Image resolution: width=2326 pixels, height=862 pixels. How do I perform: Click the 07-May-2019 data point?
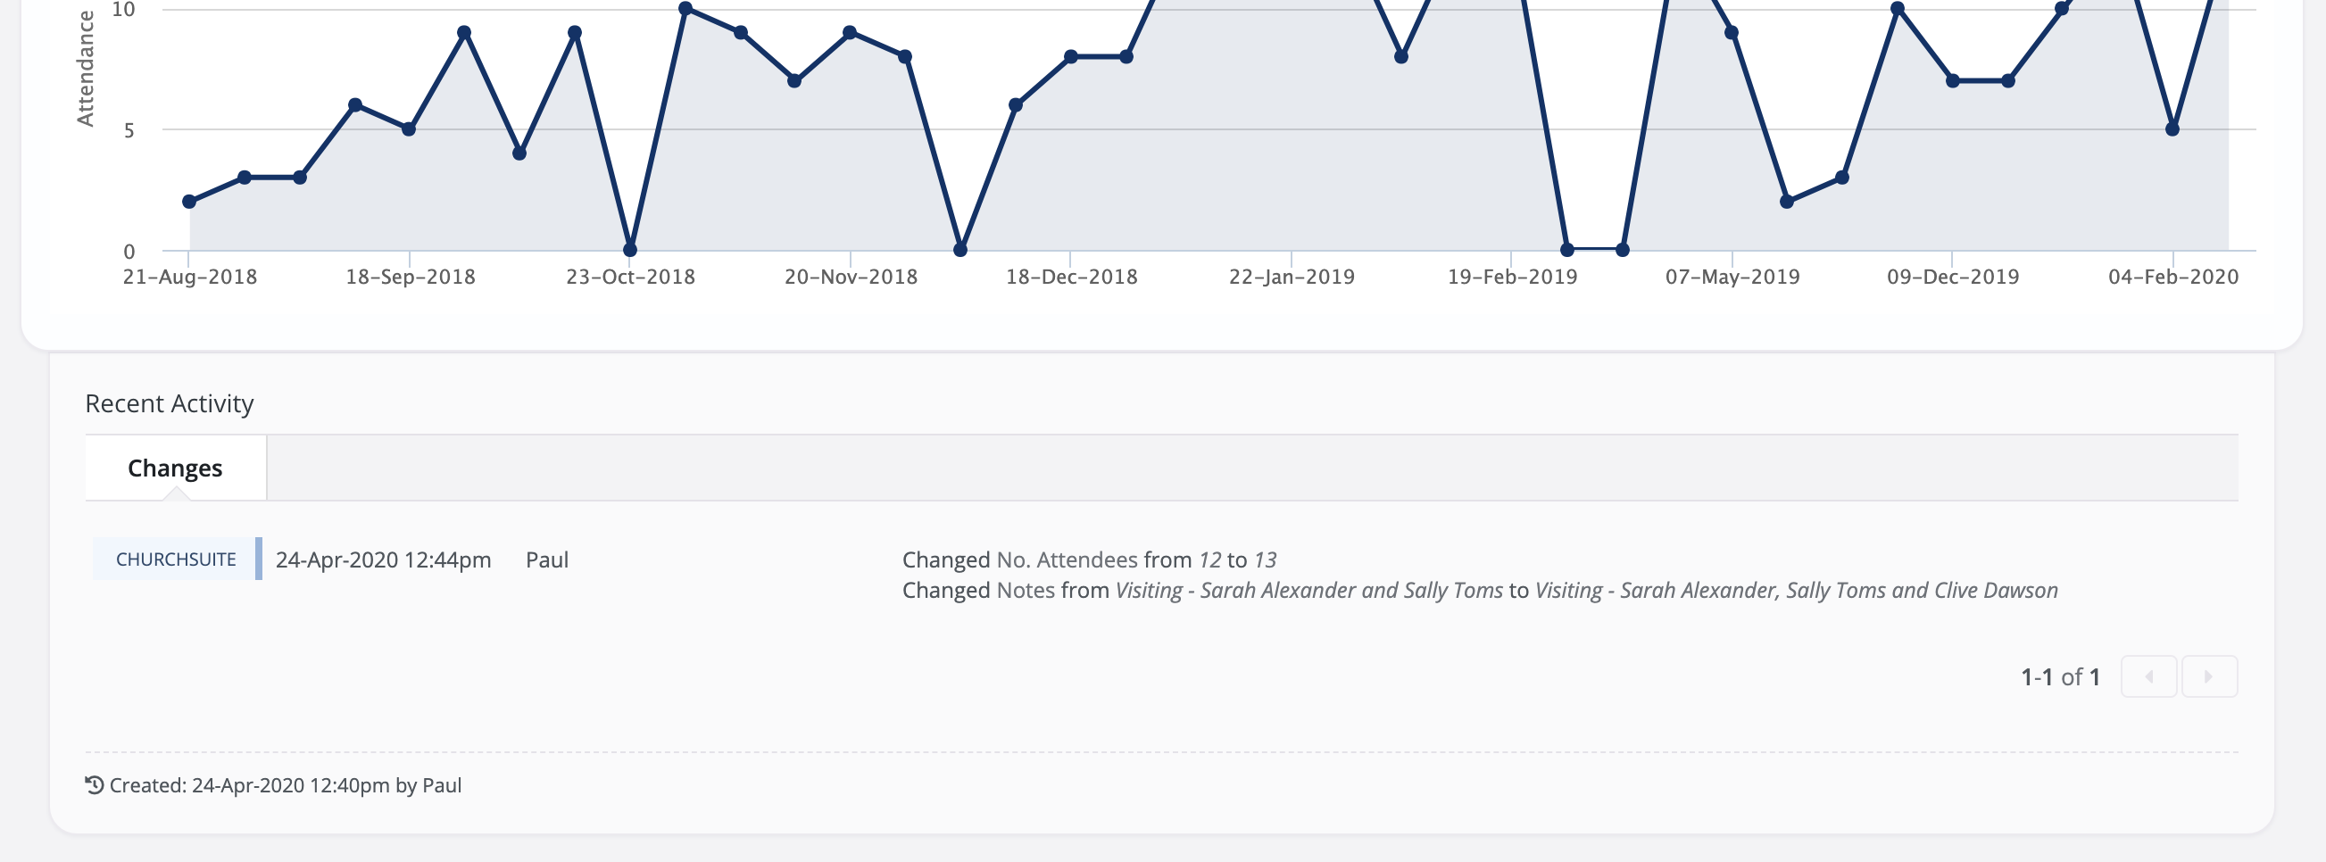pos(1732,32)
